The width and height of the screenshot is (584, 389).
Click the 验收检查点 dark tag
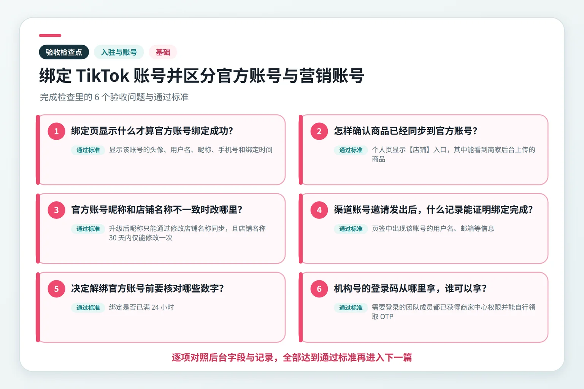tap(64, 52)
